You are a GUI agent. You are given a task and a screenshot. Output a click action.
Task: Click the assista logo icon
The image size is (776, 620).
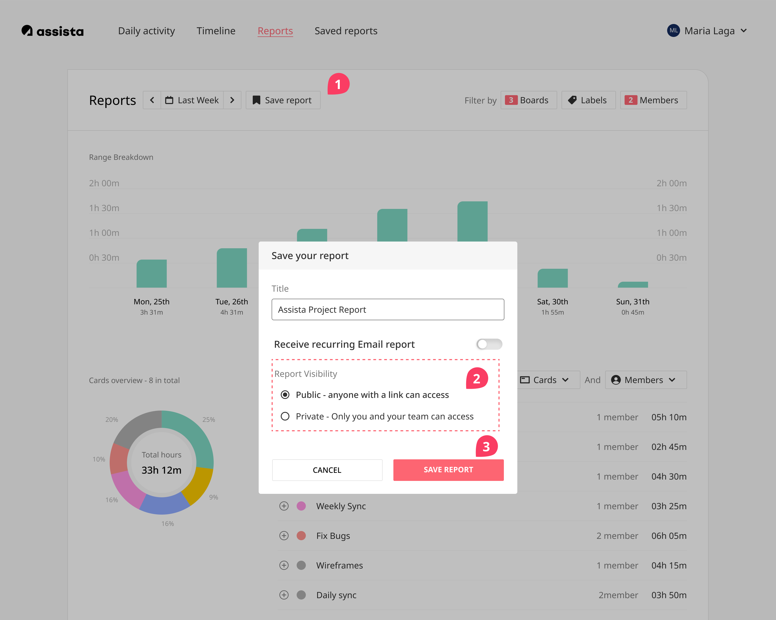[27, 31]
